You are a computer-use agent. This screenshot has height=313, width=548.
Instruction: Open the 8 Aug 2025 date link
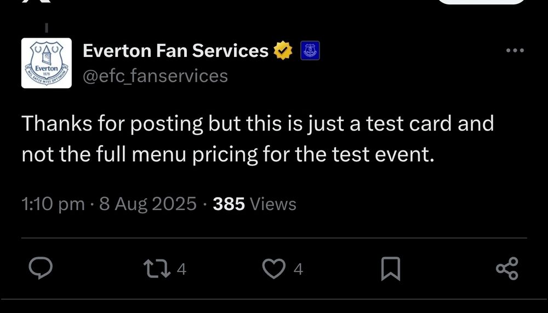pyautogui.click(x=148, y=204)
